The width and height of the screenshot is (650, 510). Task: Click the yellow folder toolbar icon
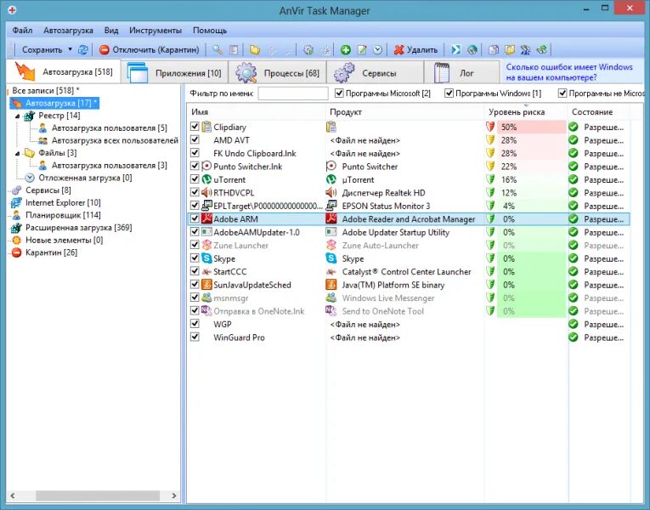coord(255,50)
